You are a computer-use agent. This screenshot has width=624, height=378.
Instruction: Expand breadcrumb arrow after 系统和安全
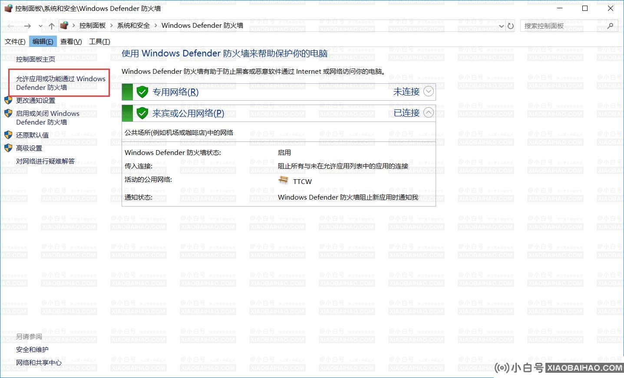tap(156, 26)
